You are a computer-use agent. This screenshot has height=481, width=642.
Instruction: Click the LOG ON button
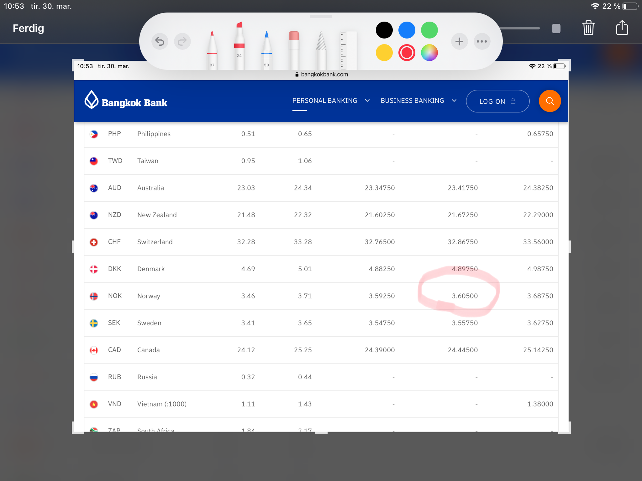pos(497,101)
